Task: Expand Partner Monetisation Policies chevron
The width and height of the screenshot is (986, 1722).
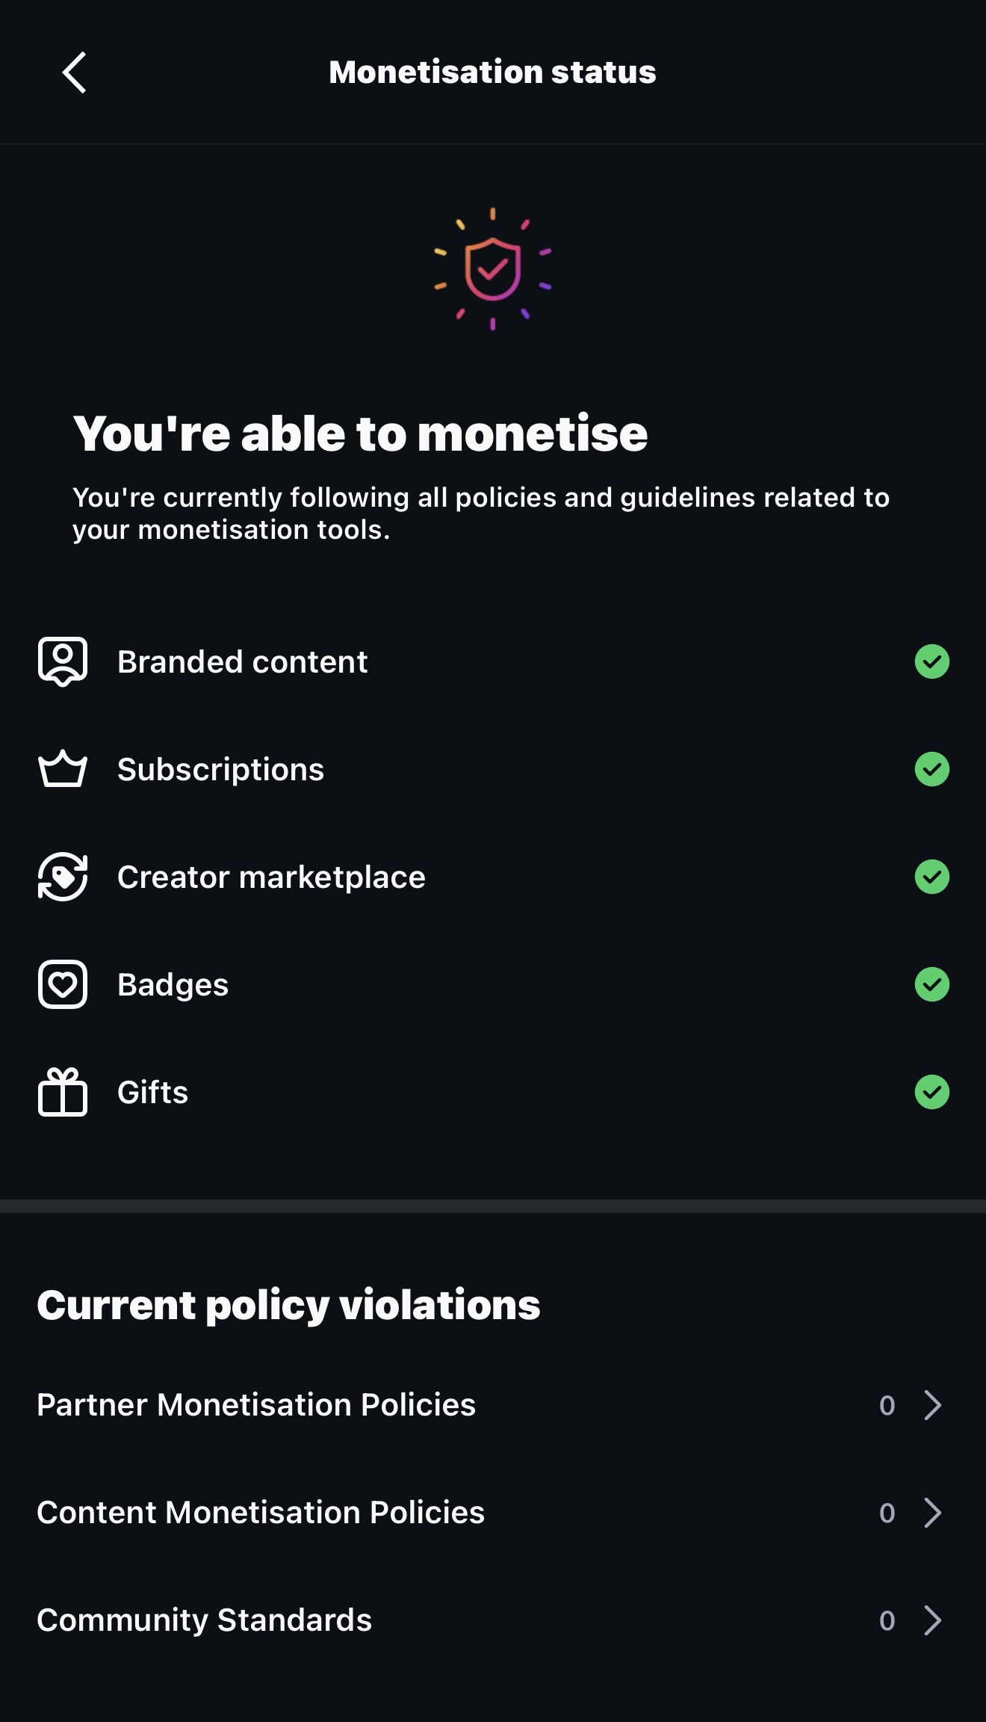Action: point(931,1405)
